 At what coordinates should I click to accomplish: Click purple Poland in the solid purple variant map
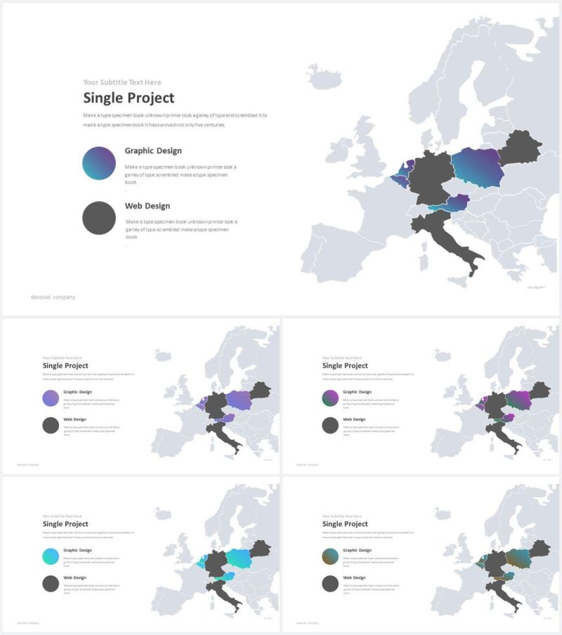(239, 400)
